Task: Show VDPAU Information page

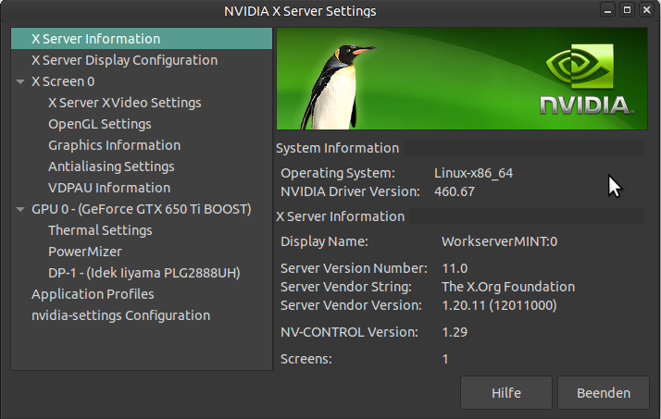Action: point(108,188)
